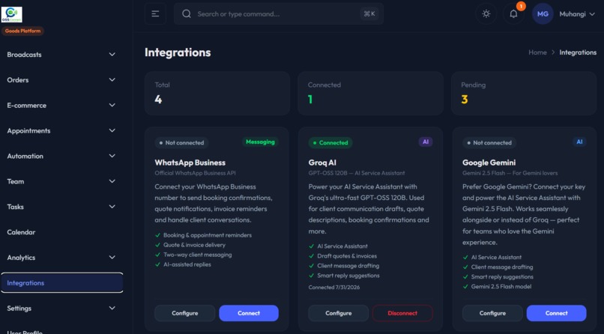Open the notifications bell

point(513,13)
